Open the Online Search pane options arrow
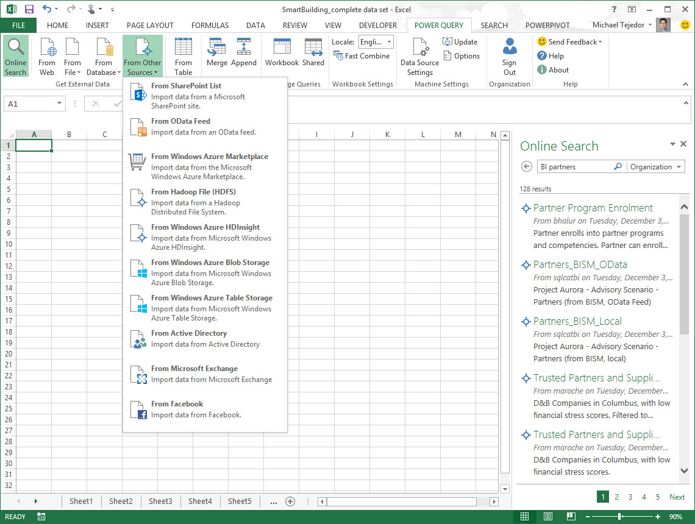Screen dimensions: 695x524 point(672,144)
